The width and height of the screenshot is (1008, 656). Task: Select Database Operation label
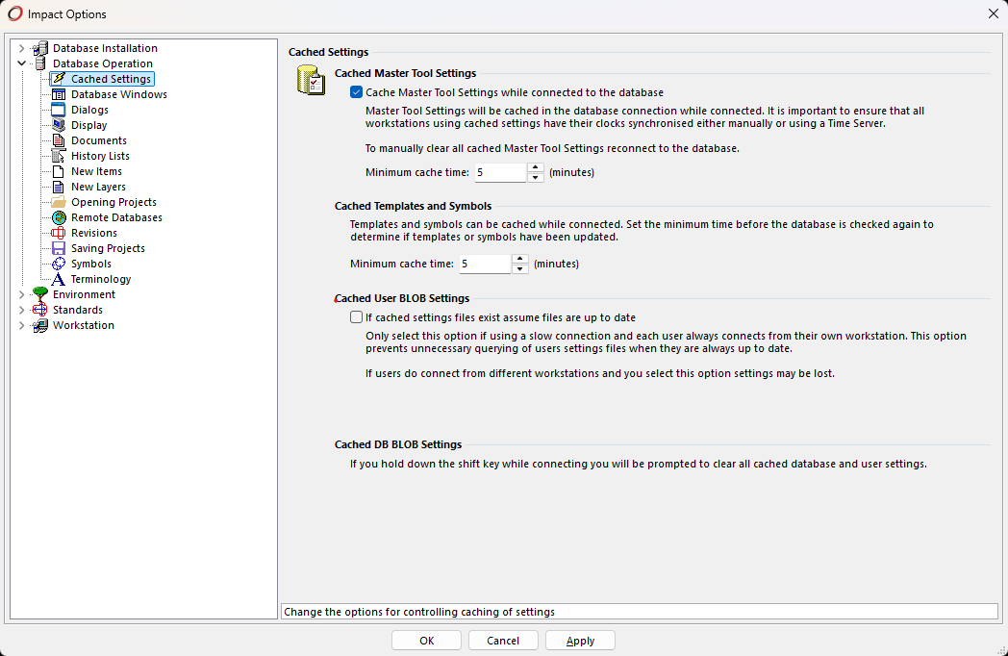coord(103,63)
